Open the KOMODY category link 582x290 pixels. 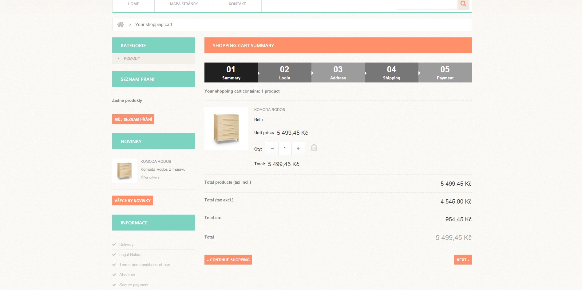pyautogui.click(x=132, y=59)
